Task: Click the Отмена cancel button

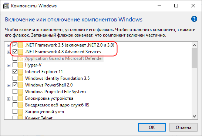Action: point(184,127)
